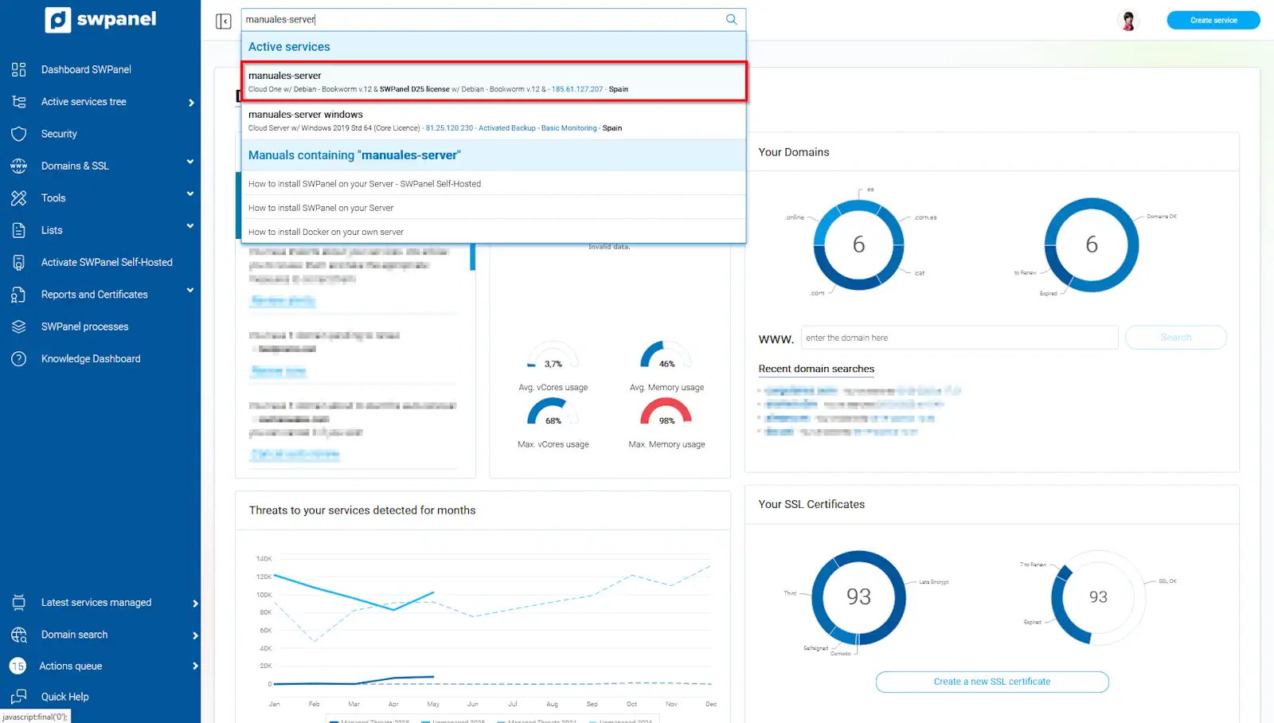Expand the Reports and Certificates chevron
This screenshot has height=723, width=1274.
(x=190, y=290)
